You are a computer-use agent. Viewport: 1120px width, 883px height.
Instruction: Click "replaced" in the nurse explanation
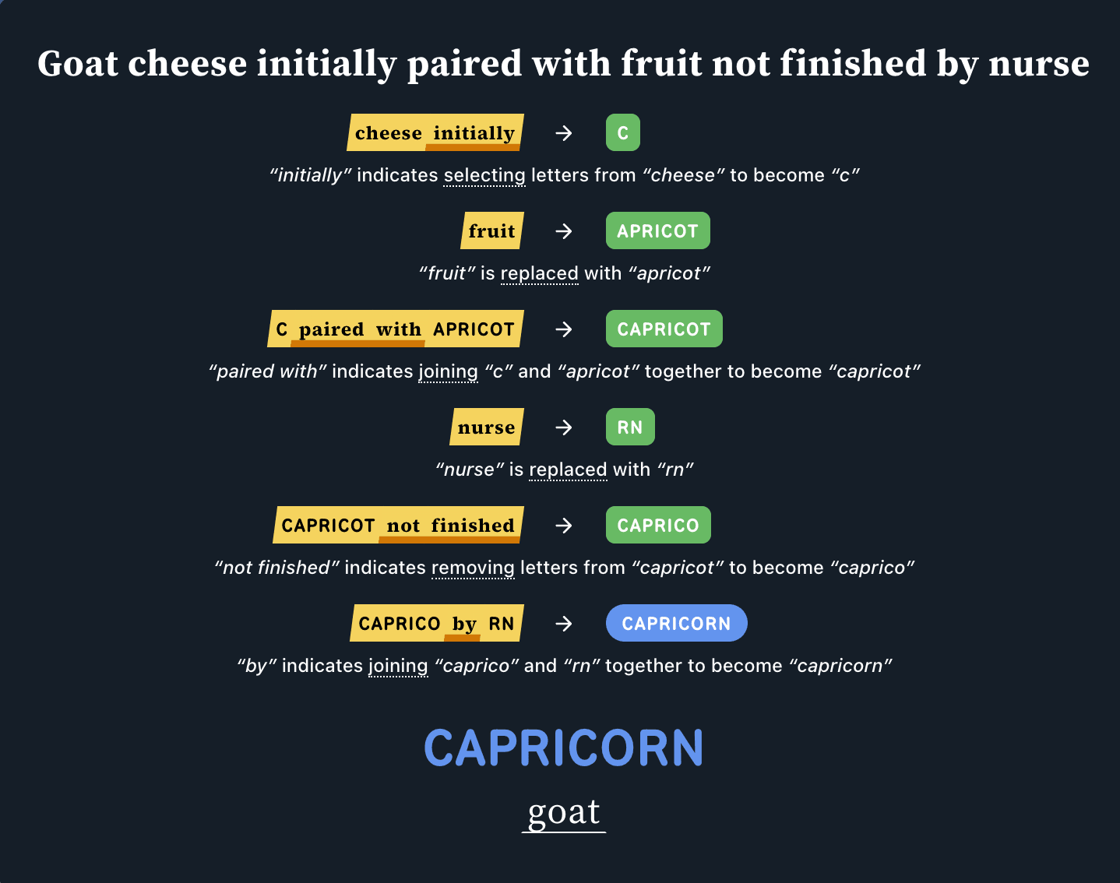coord(568,470)
